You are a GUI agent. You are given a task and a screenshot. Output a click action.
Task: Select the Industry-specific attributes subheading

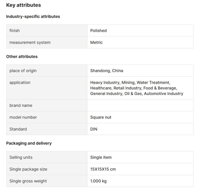coord(33,16)
